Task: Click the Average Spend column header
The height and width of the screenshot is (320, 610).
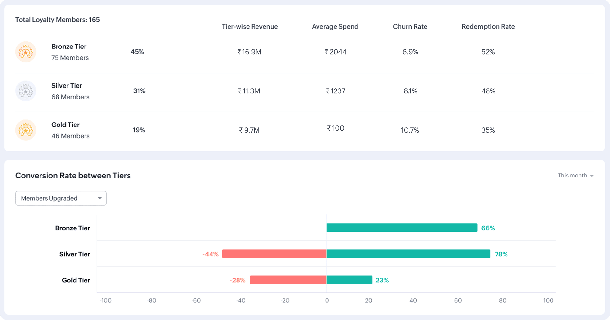Action: click(x=335, y=26)
